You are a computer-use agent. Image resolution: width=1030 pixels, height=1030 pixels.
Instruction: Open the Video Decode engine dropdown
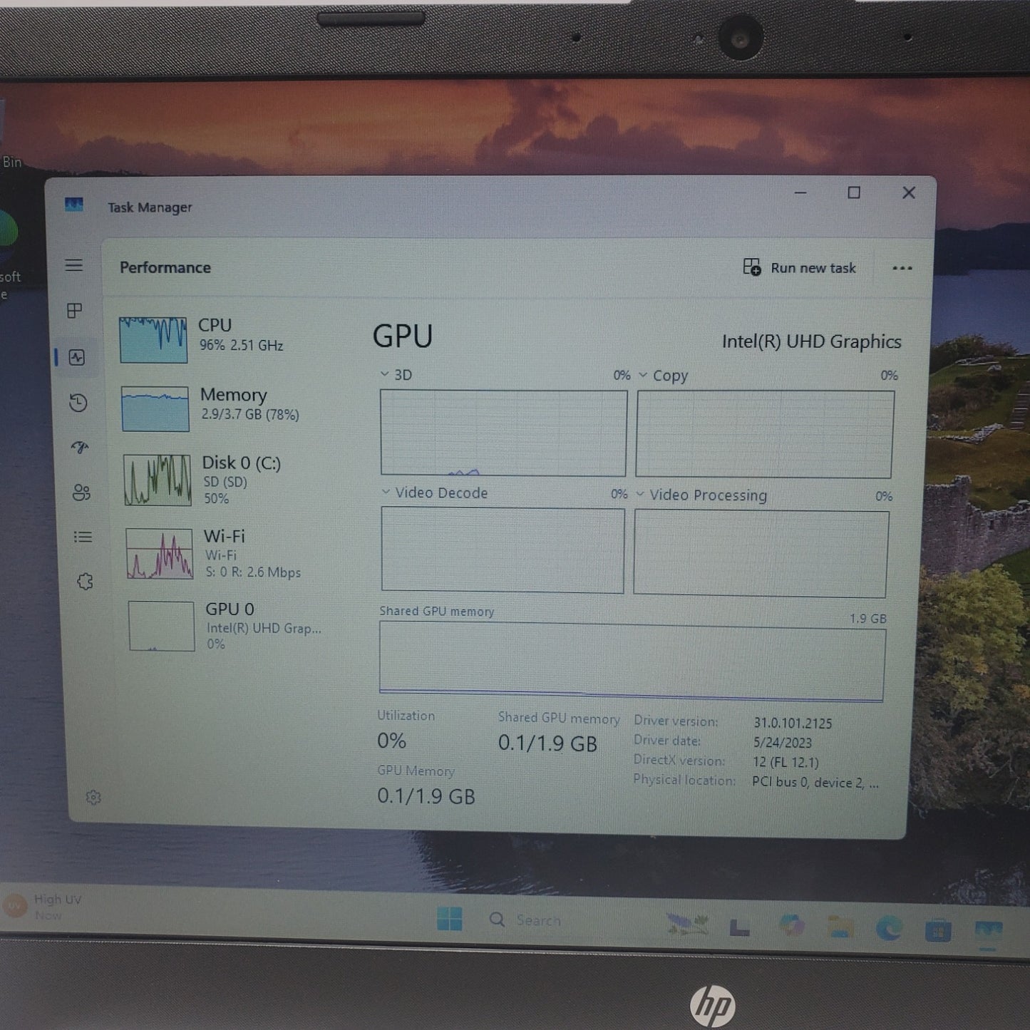pyautogui.click(x=386, y=492)
